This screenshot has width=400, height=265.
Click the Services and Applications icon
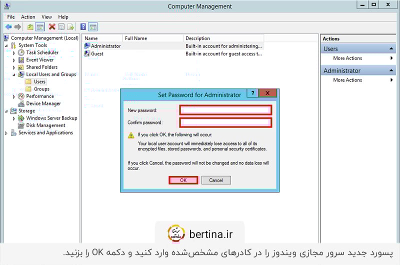pos(13,133)
